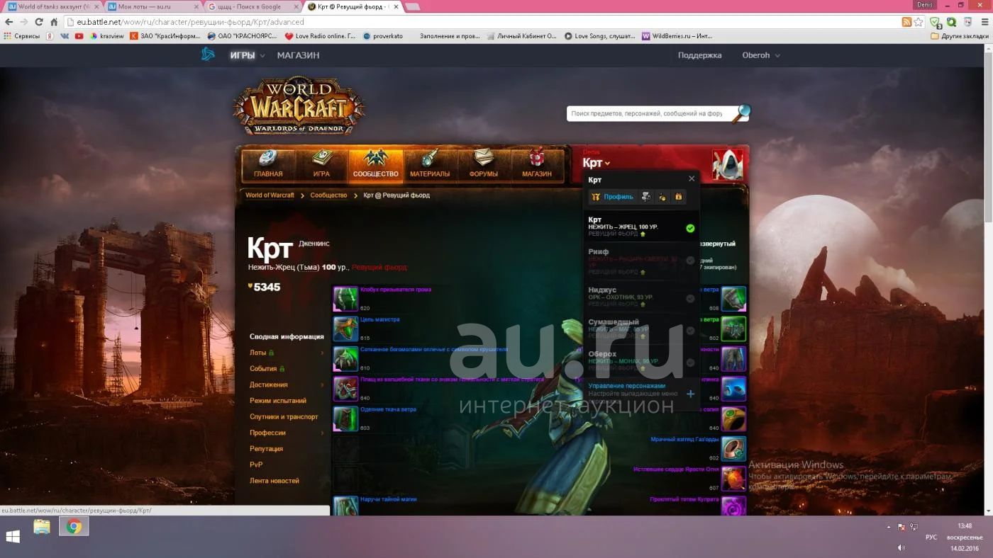Click the RSS feed icon in address bar
Image resolution: width=993 pixels, height=558 pixels.
click(x=906, y=22)
